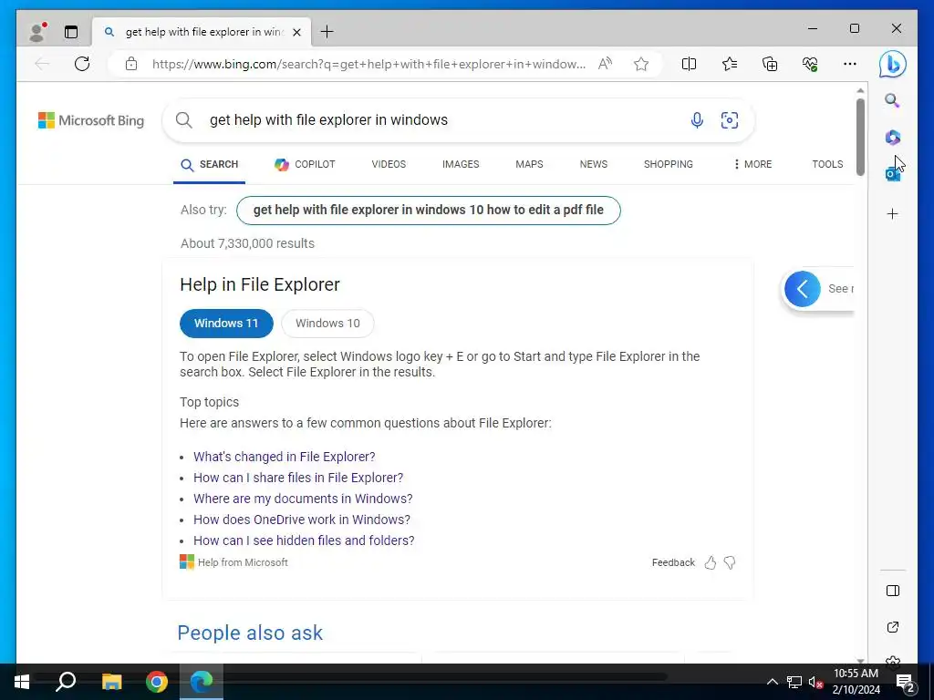Open Collections
The height and width of the screenshot is (700, 934).
770,64
